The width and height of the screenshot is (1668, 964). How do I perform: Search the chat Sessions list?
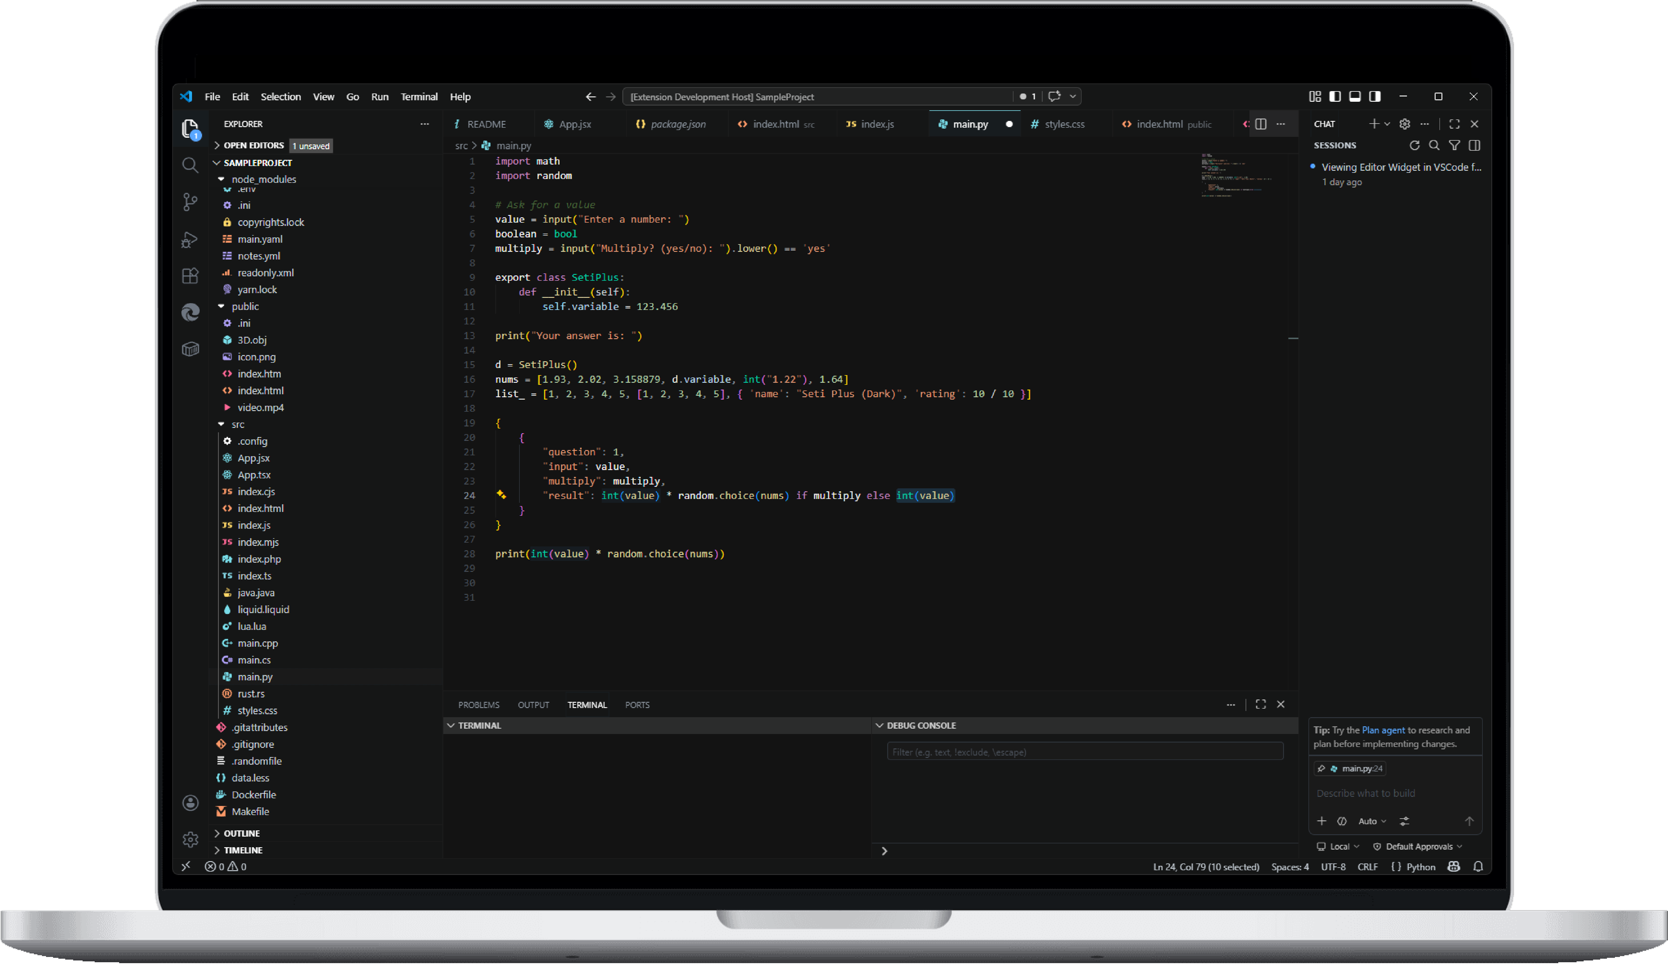1434,145
